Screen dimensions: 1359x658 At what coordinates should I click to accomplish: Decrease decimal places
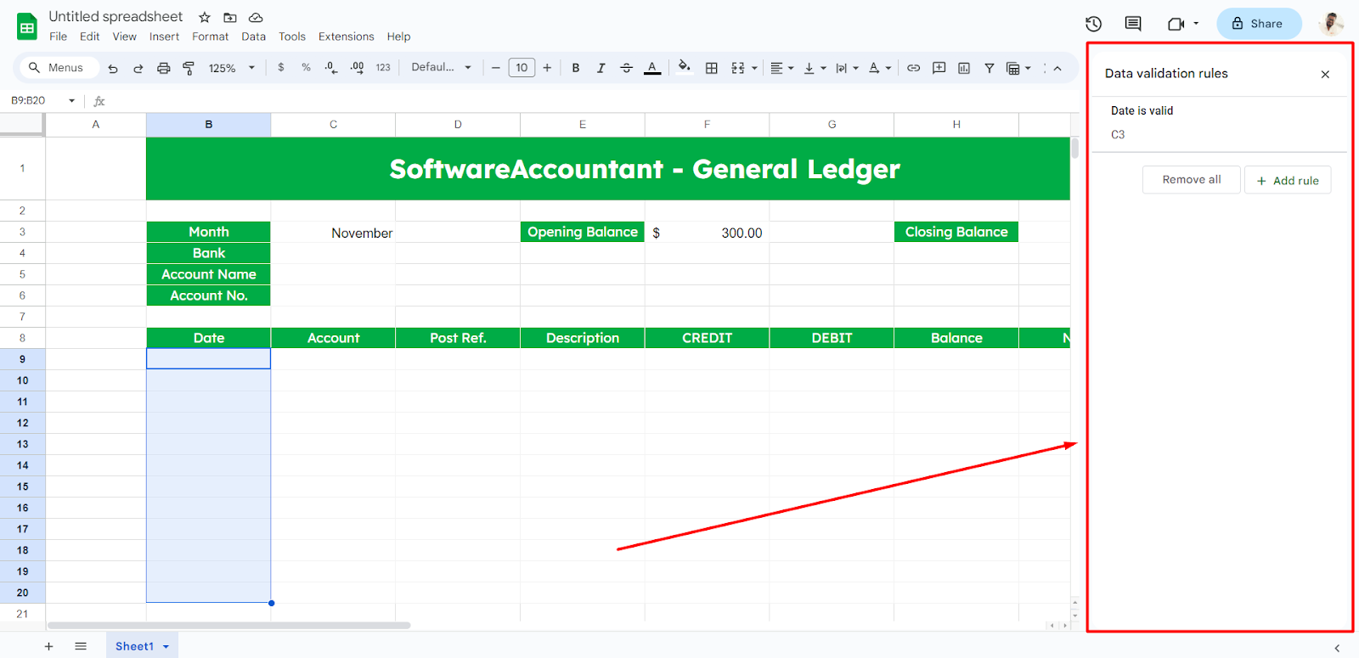coord(330,67)
